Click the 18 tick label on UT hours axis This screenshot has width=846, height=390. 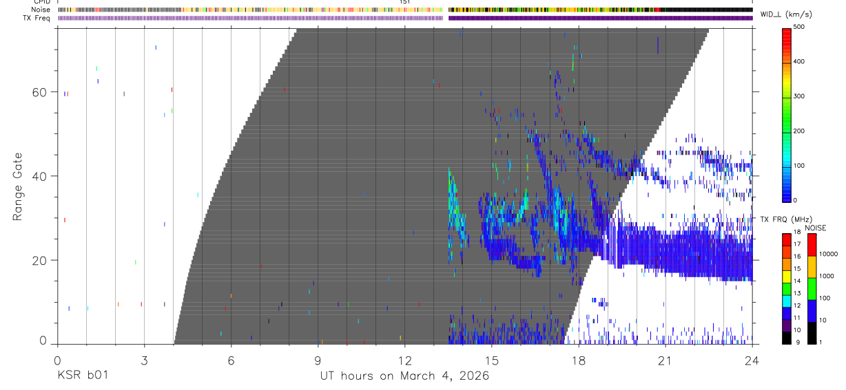[x=579, y=360]
